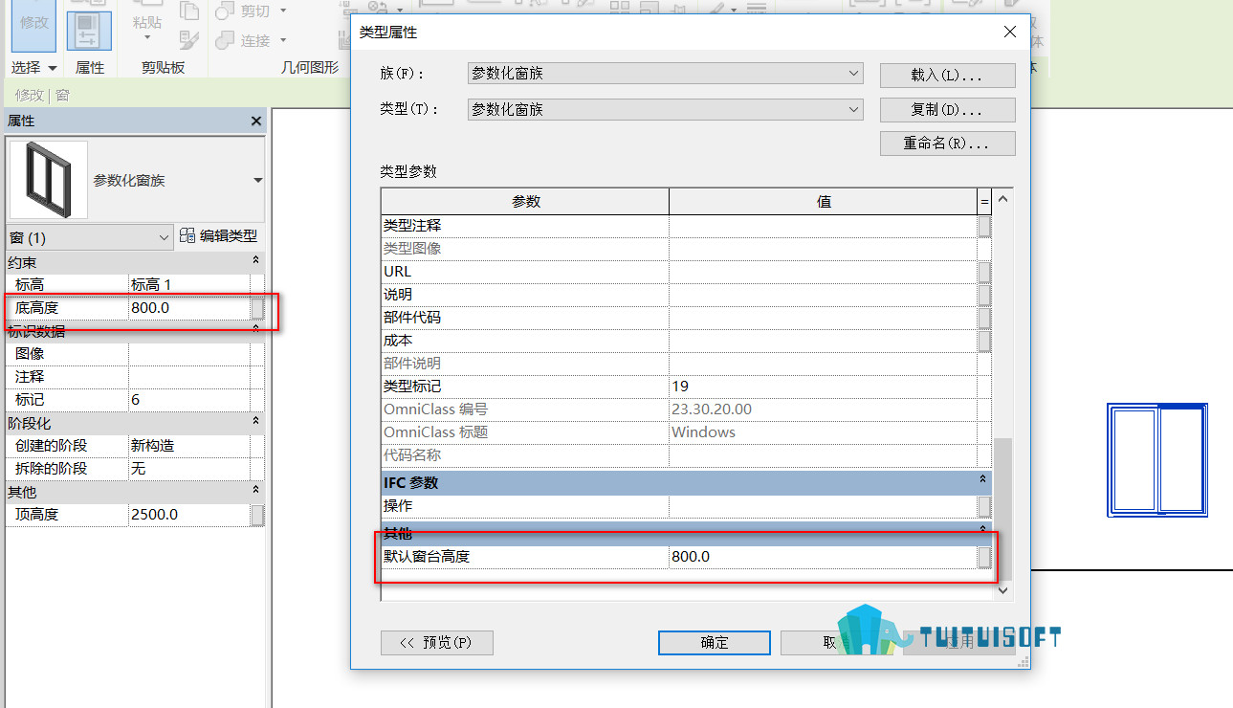Click the small button in the 成本 row
The width and height of the screenshot is (1233, 708).
click(984, 341)
